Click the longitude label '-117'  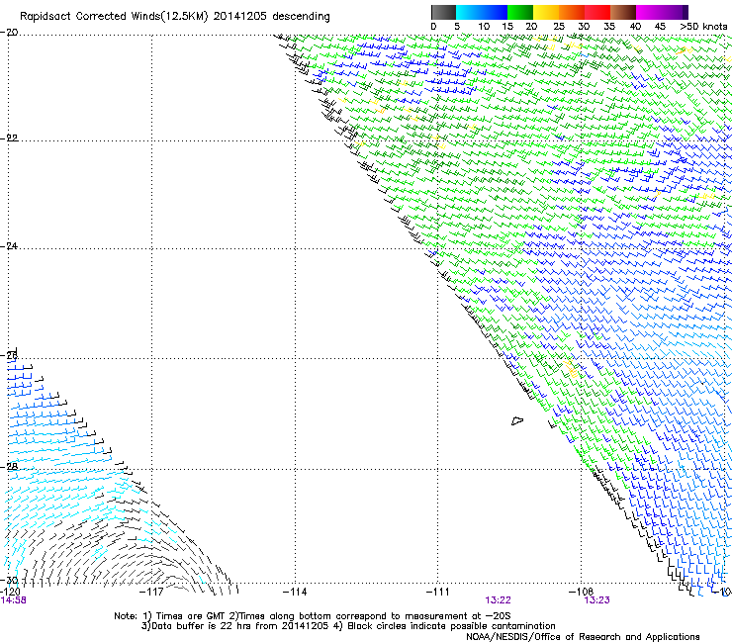151,592
